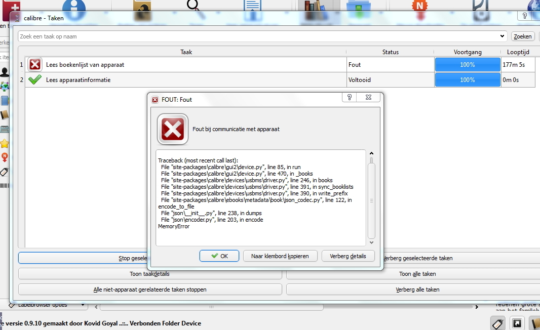Click the magnifier icon in calibre main toolbar

pyautogui.click(x=197, y=9)
